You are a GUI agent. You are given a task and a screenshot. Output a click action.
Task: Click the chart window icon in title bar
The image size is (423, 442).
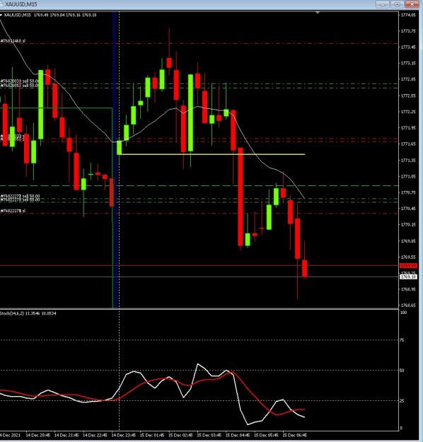(x=1, y=4)
